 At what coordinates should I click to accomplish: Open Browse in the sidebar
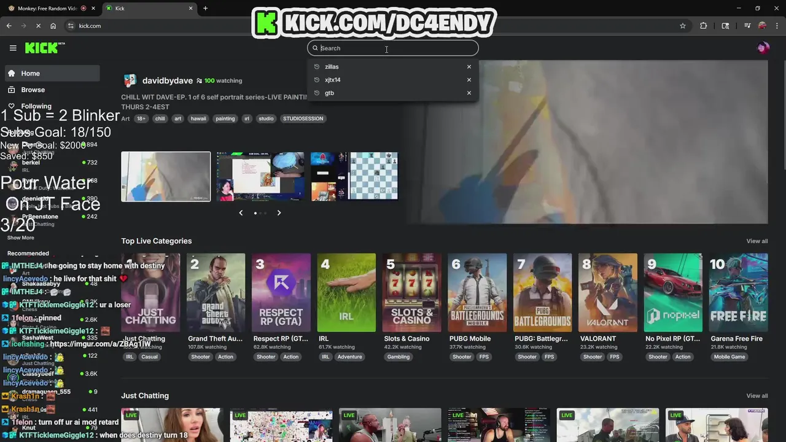coord(52,90)
